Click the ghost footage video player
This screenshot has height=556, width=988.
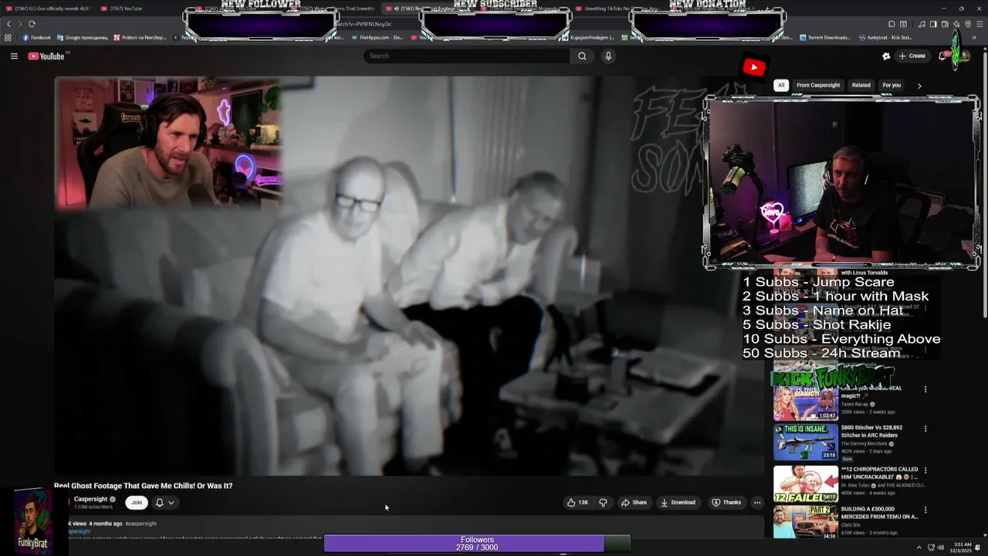click(x=409, y=276)
